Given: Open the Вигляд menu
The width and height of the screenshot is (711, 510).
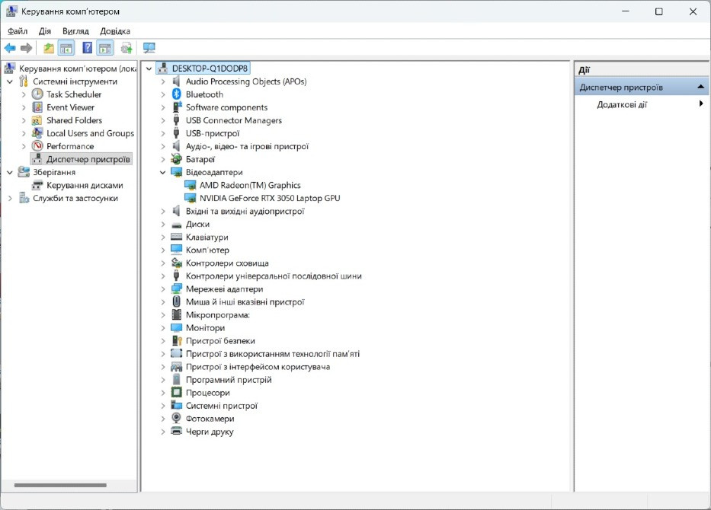Looking at the screenshot, I should click(x=75, y=31).
